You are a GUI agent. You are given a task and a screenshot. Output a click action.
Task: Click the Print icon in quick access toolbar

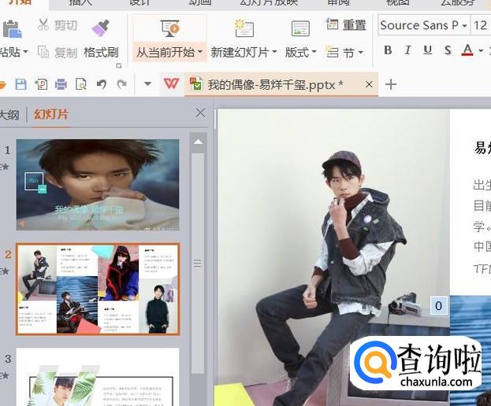61,83
